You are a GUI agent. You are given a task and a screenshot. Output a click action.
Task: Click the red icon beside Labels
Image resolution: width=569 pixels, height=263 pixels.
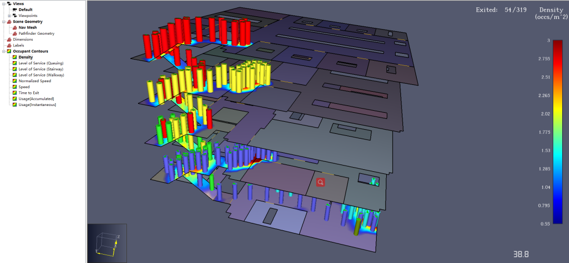[x=9, y=45]
